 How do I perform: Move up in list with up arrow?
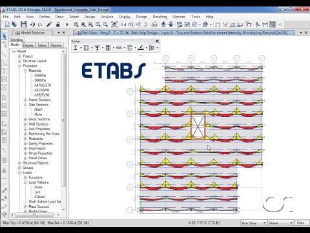[x=163, y=25]
